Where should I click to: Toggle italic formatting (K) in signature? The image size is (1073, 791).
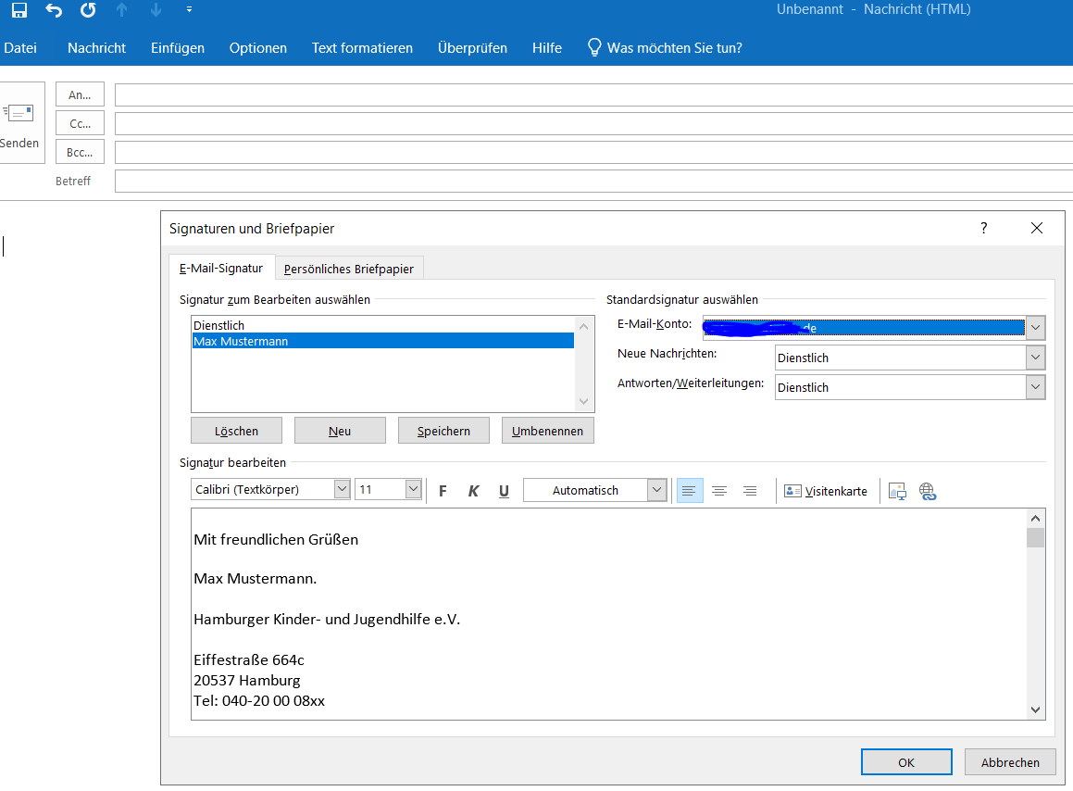(x=473, y=491)
